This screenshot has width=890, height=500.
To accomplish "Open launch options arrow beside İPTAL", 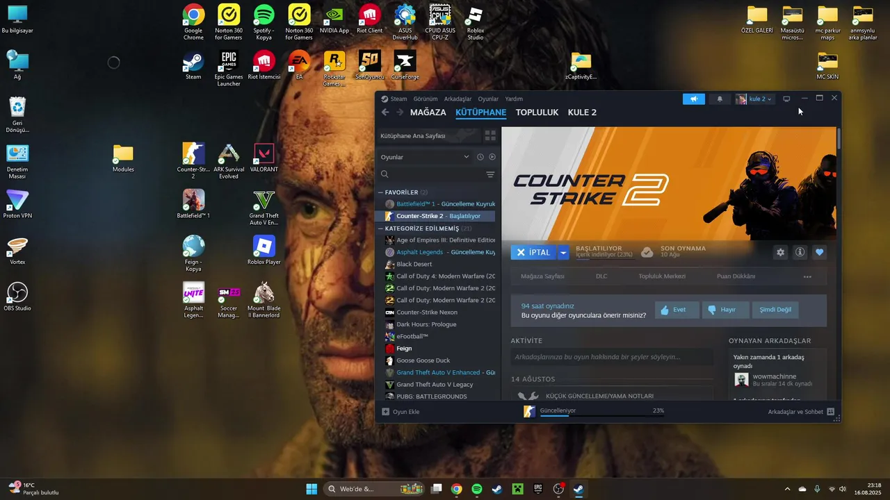I will tap(563, 252).
